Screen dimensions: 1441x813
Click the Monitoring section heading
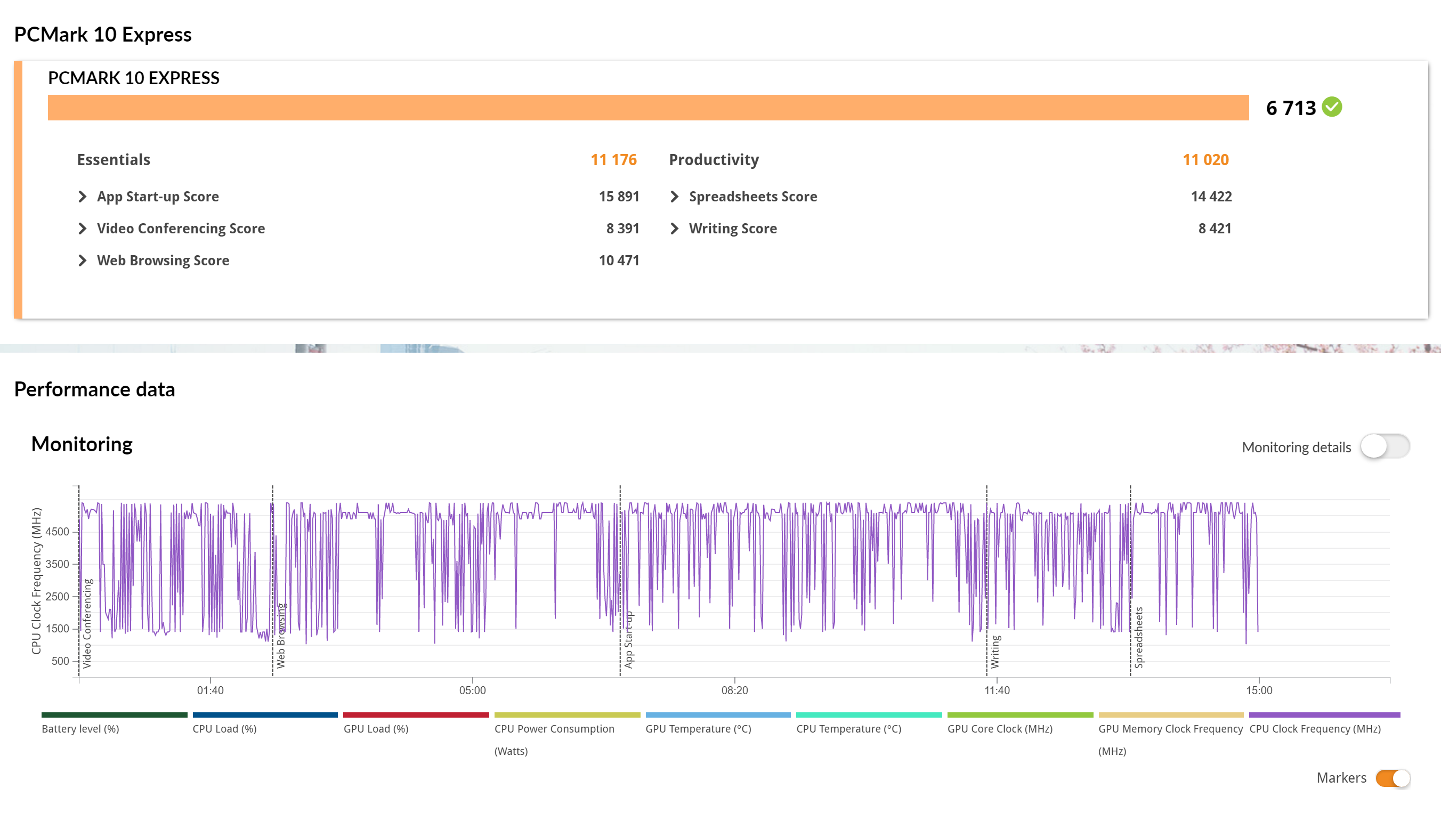tap(82, 444)
